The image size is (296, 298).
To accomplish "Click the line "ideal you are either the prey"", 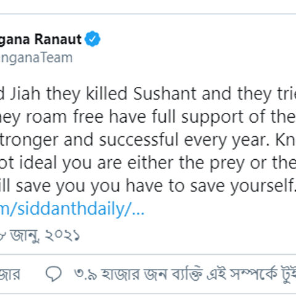I will [148, 163].
